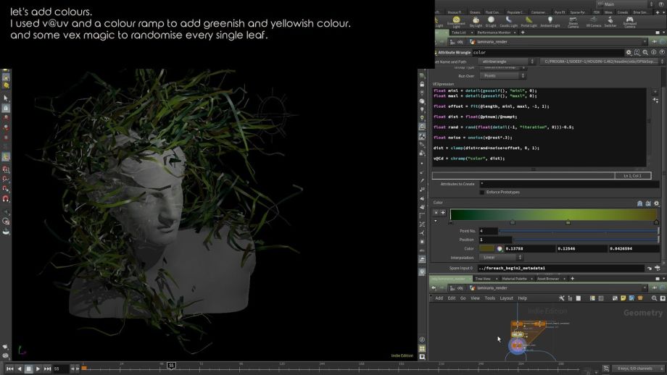Click the olive color swatch in ramp settings
Screen dimensions: 667x375
pyautogui.click(x=487, y=248)
